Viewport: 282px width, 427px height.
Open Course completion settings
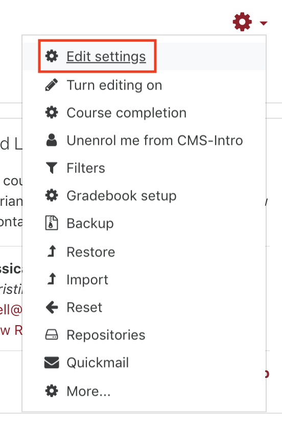127,113
